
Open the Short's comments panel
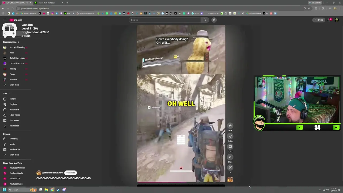230,147
